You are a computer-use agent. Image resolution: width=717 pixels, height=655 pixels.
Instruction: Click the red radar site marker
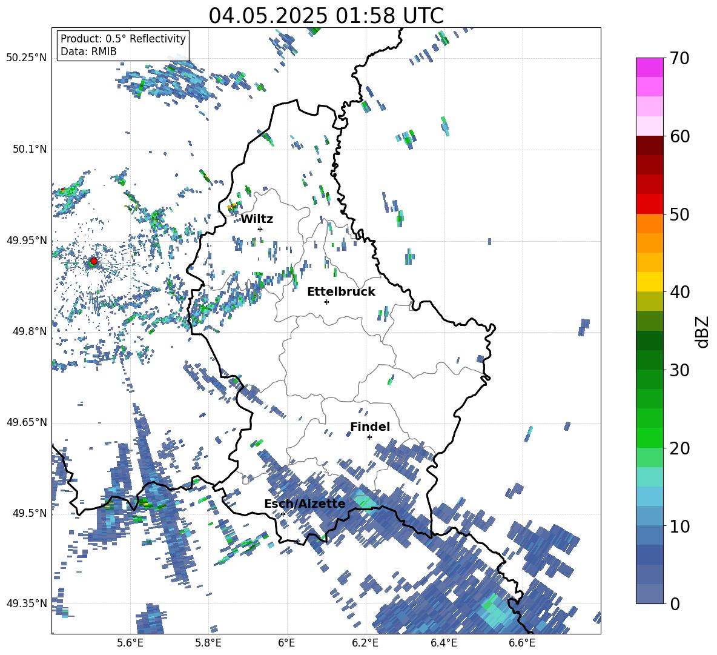(94, 261)
